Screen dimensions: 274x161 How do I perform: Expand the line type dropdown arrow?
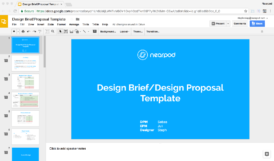pos(88,32)
